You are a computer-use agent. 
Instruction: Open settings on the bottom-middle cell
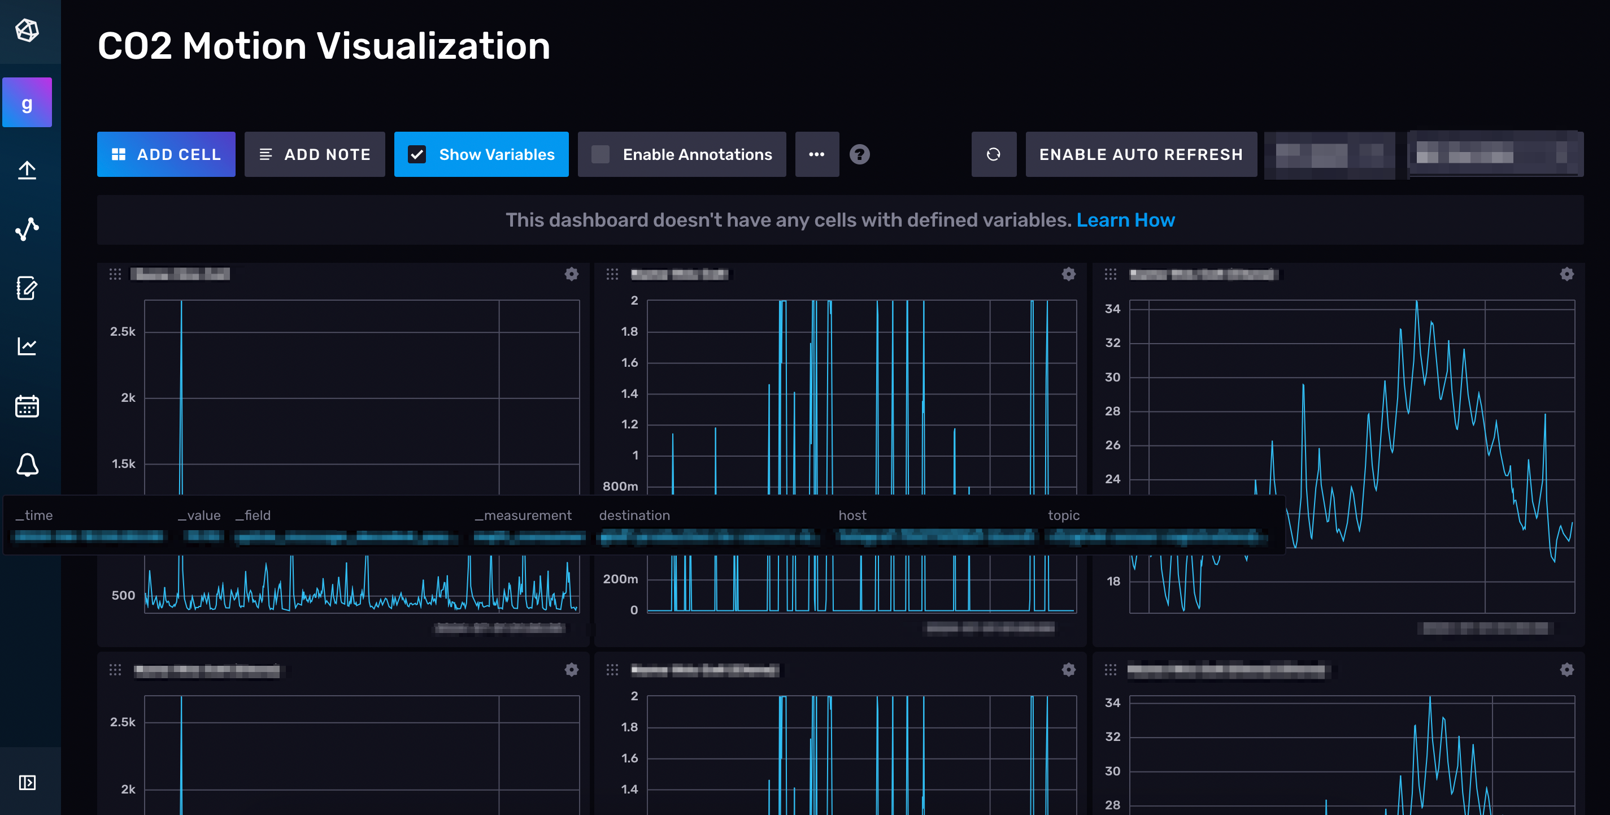tap(1069, 669)
